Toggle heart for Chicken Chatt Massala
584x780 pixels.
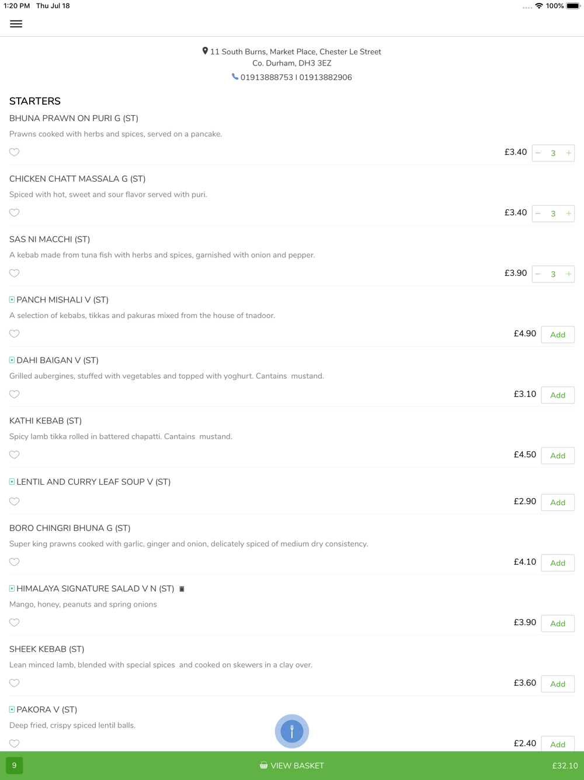[15, 213]
